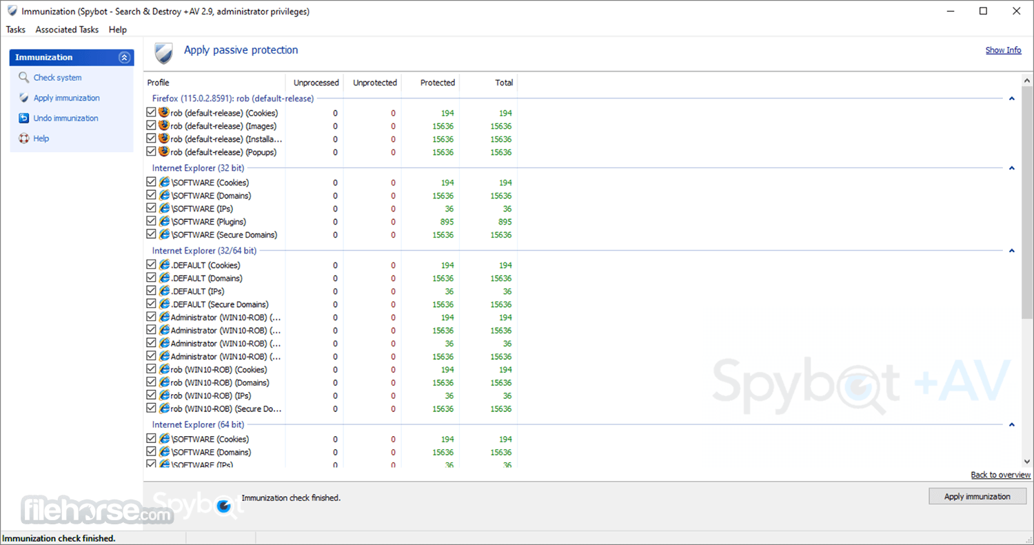Follow the Back to overview link
The image size is (1034, 545).
pyautogui.click(x=1001, y=475)
